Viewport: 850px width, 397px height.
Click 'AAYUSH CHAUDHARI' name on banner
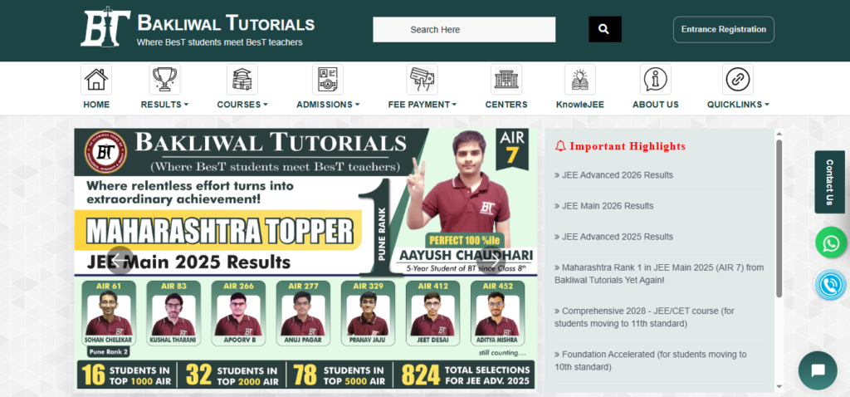point(467,255)
